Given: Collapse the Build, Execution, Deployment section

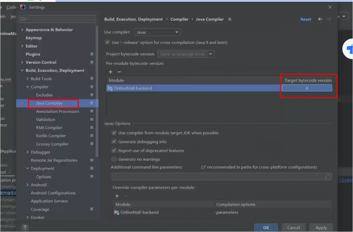Looking at the screenshot, I should pyautogui.click(x=22, y=71).
